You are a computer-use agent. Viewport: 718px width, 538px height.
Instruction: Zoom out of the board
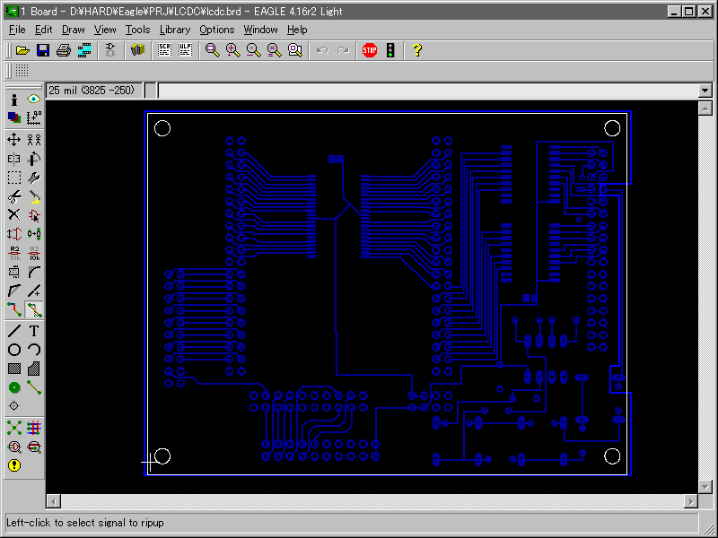(254, 50)
